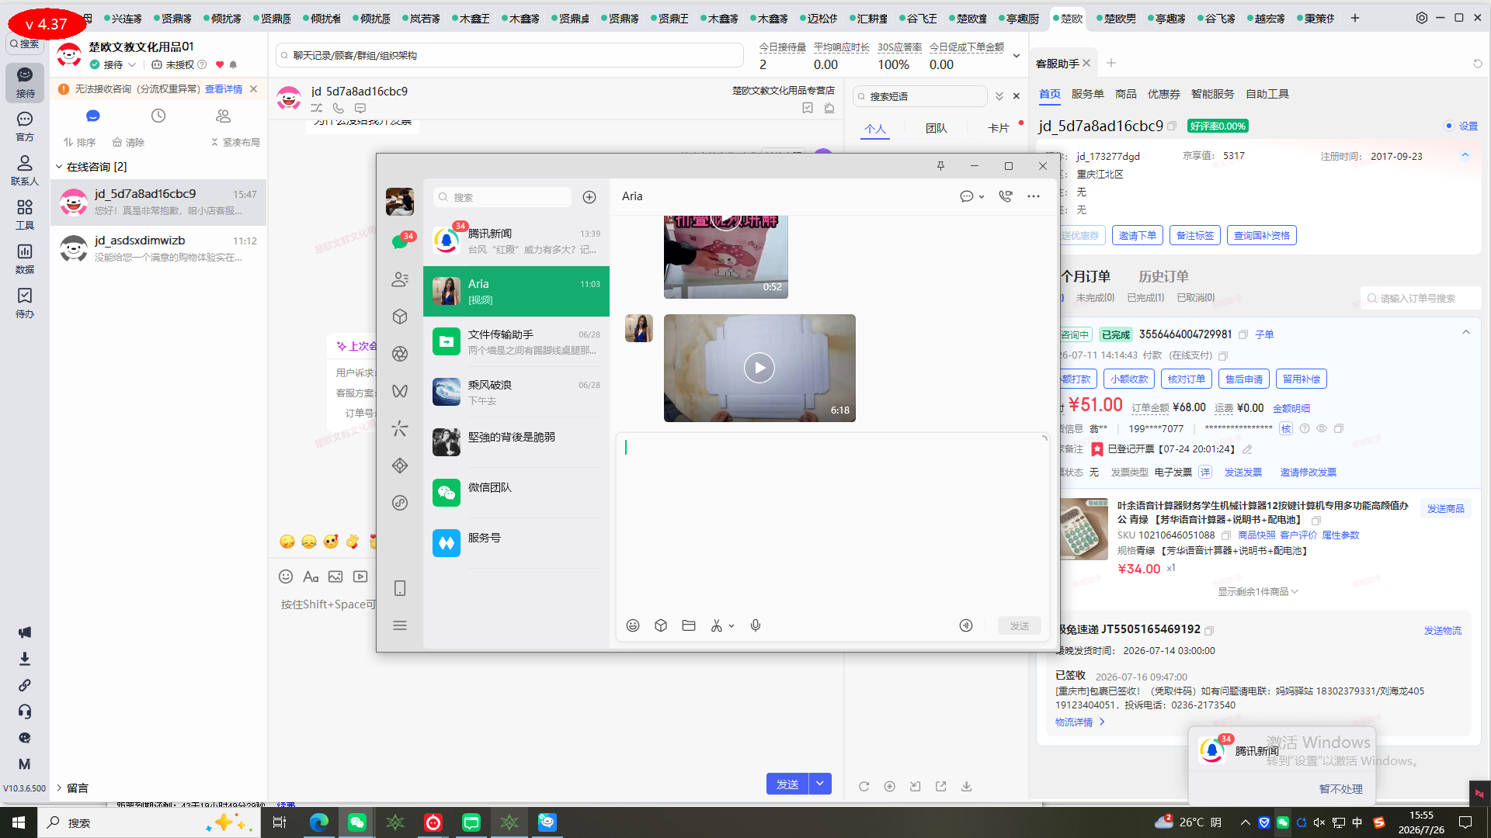This screenshot has width=1491, height=838.
Task: Open the headset icon in JD sidebar
Action: [x=25, y=712]
